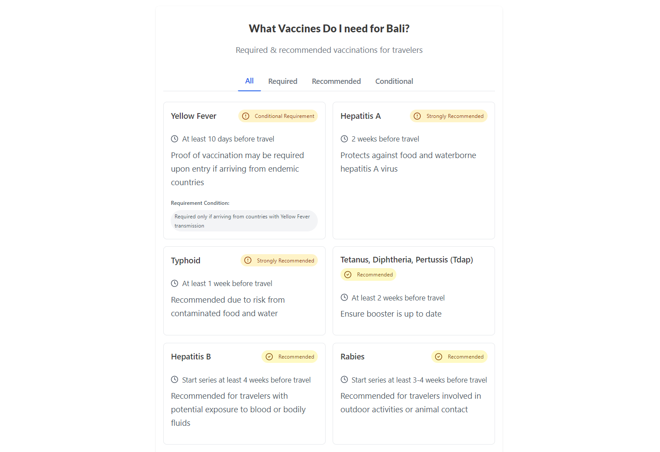660x452 pixels.
Task: Click the clock icon in Hepatitis B card
Action: 175,380
